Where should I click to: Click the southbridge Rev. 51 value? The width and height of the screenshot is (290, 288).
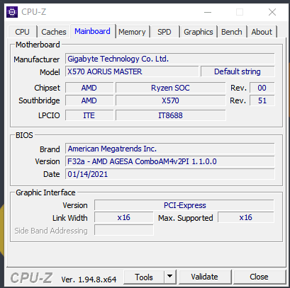click(x=262, y=100)
